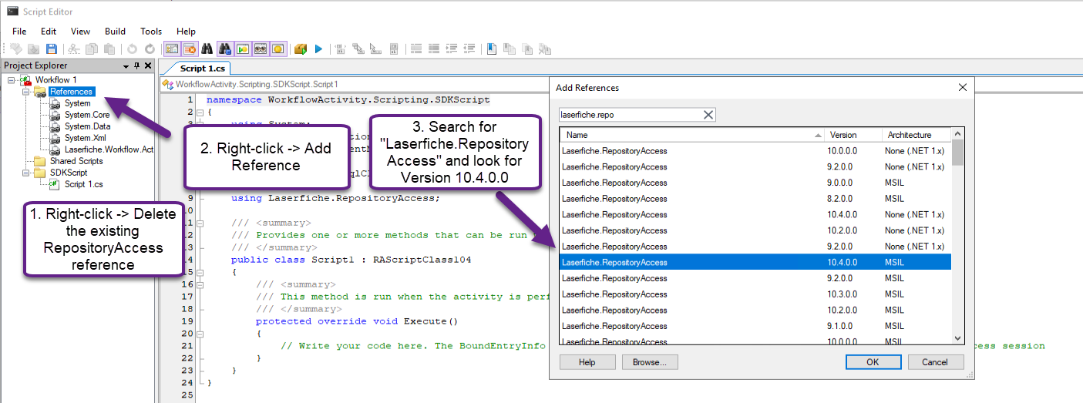Open the Edit menu
This screenshot has width=1083, height=403.
[49, 32]
